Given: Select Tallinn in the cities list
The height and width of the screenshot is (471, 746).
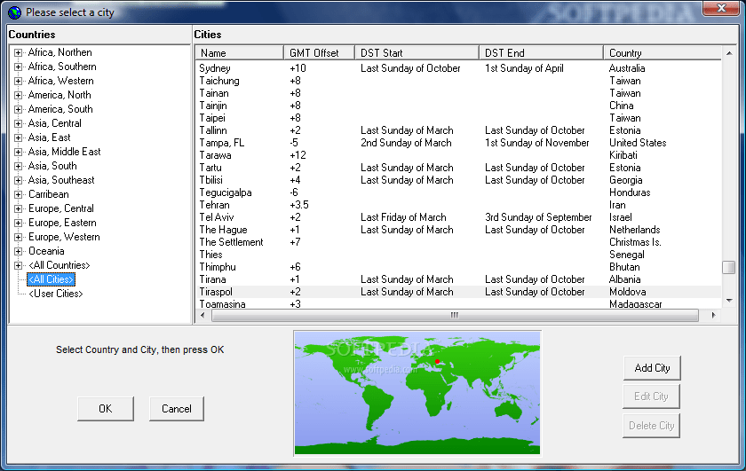Looking at the screenshot, I should [213, 130].
